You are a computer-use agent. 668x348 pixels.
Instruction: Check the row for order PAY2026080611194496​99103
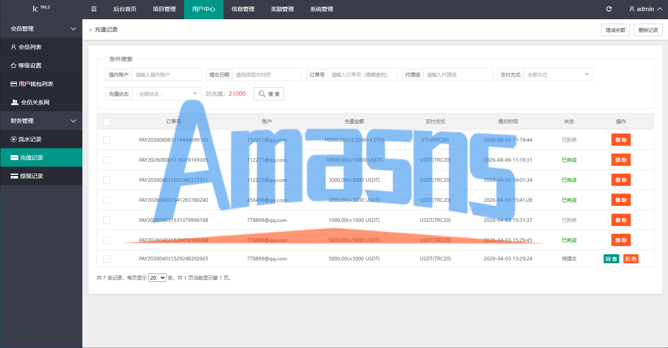tap(107, 140)
